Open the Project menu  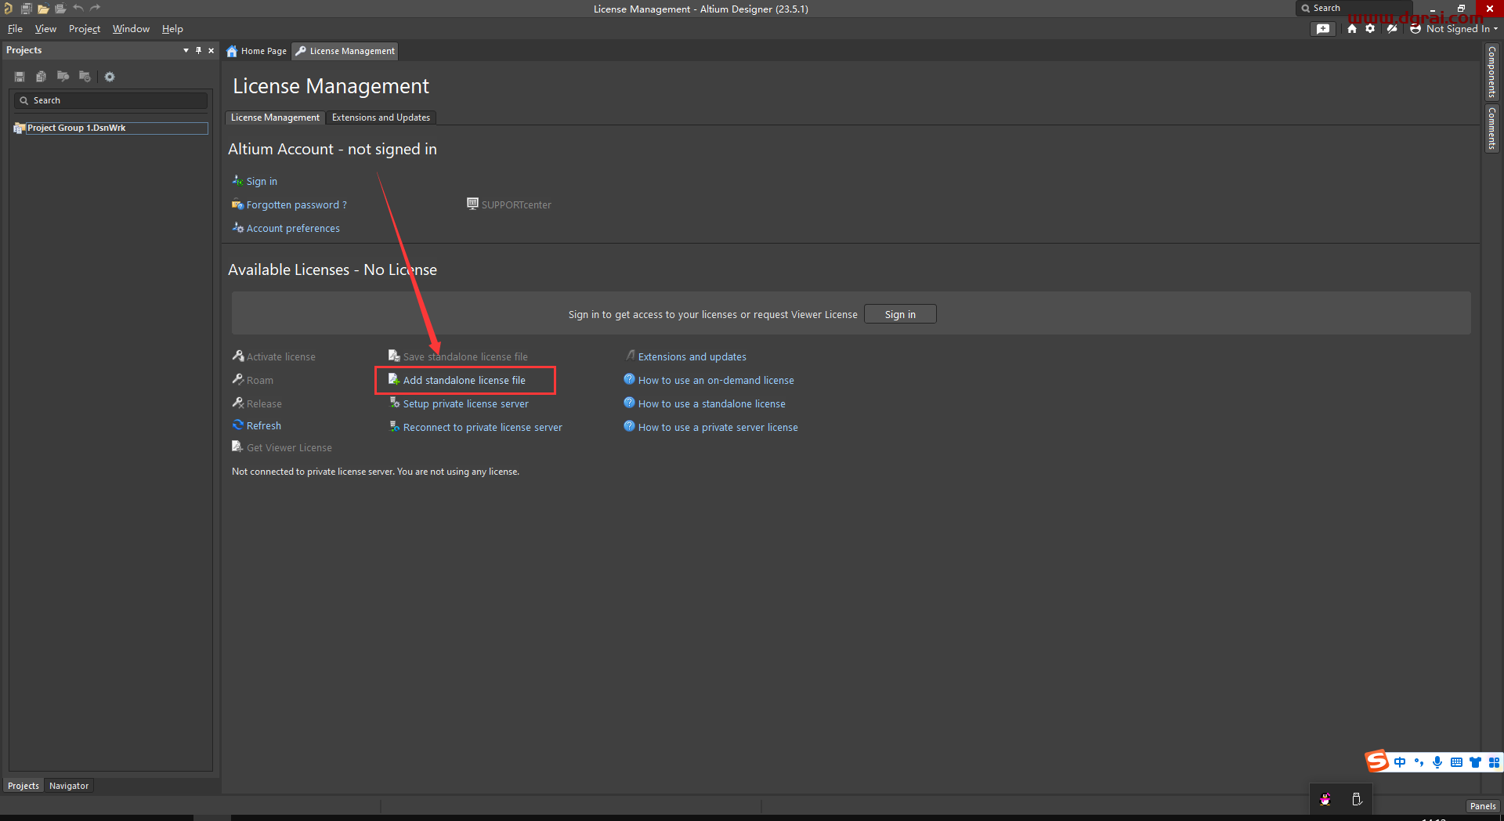(x=84, y=29)
